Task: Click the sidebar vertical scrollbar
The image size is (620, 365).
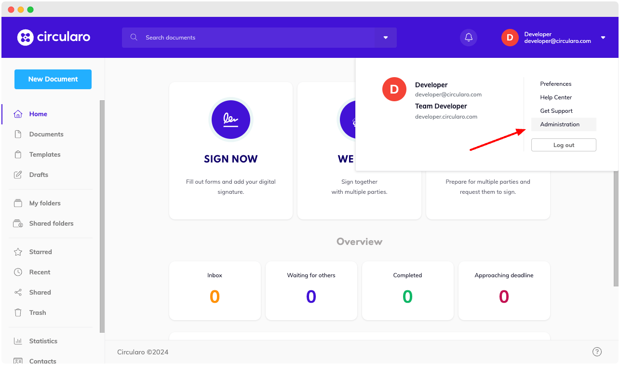Action: (102, 217)
